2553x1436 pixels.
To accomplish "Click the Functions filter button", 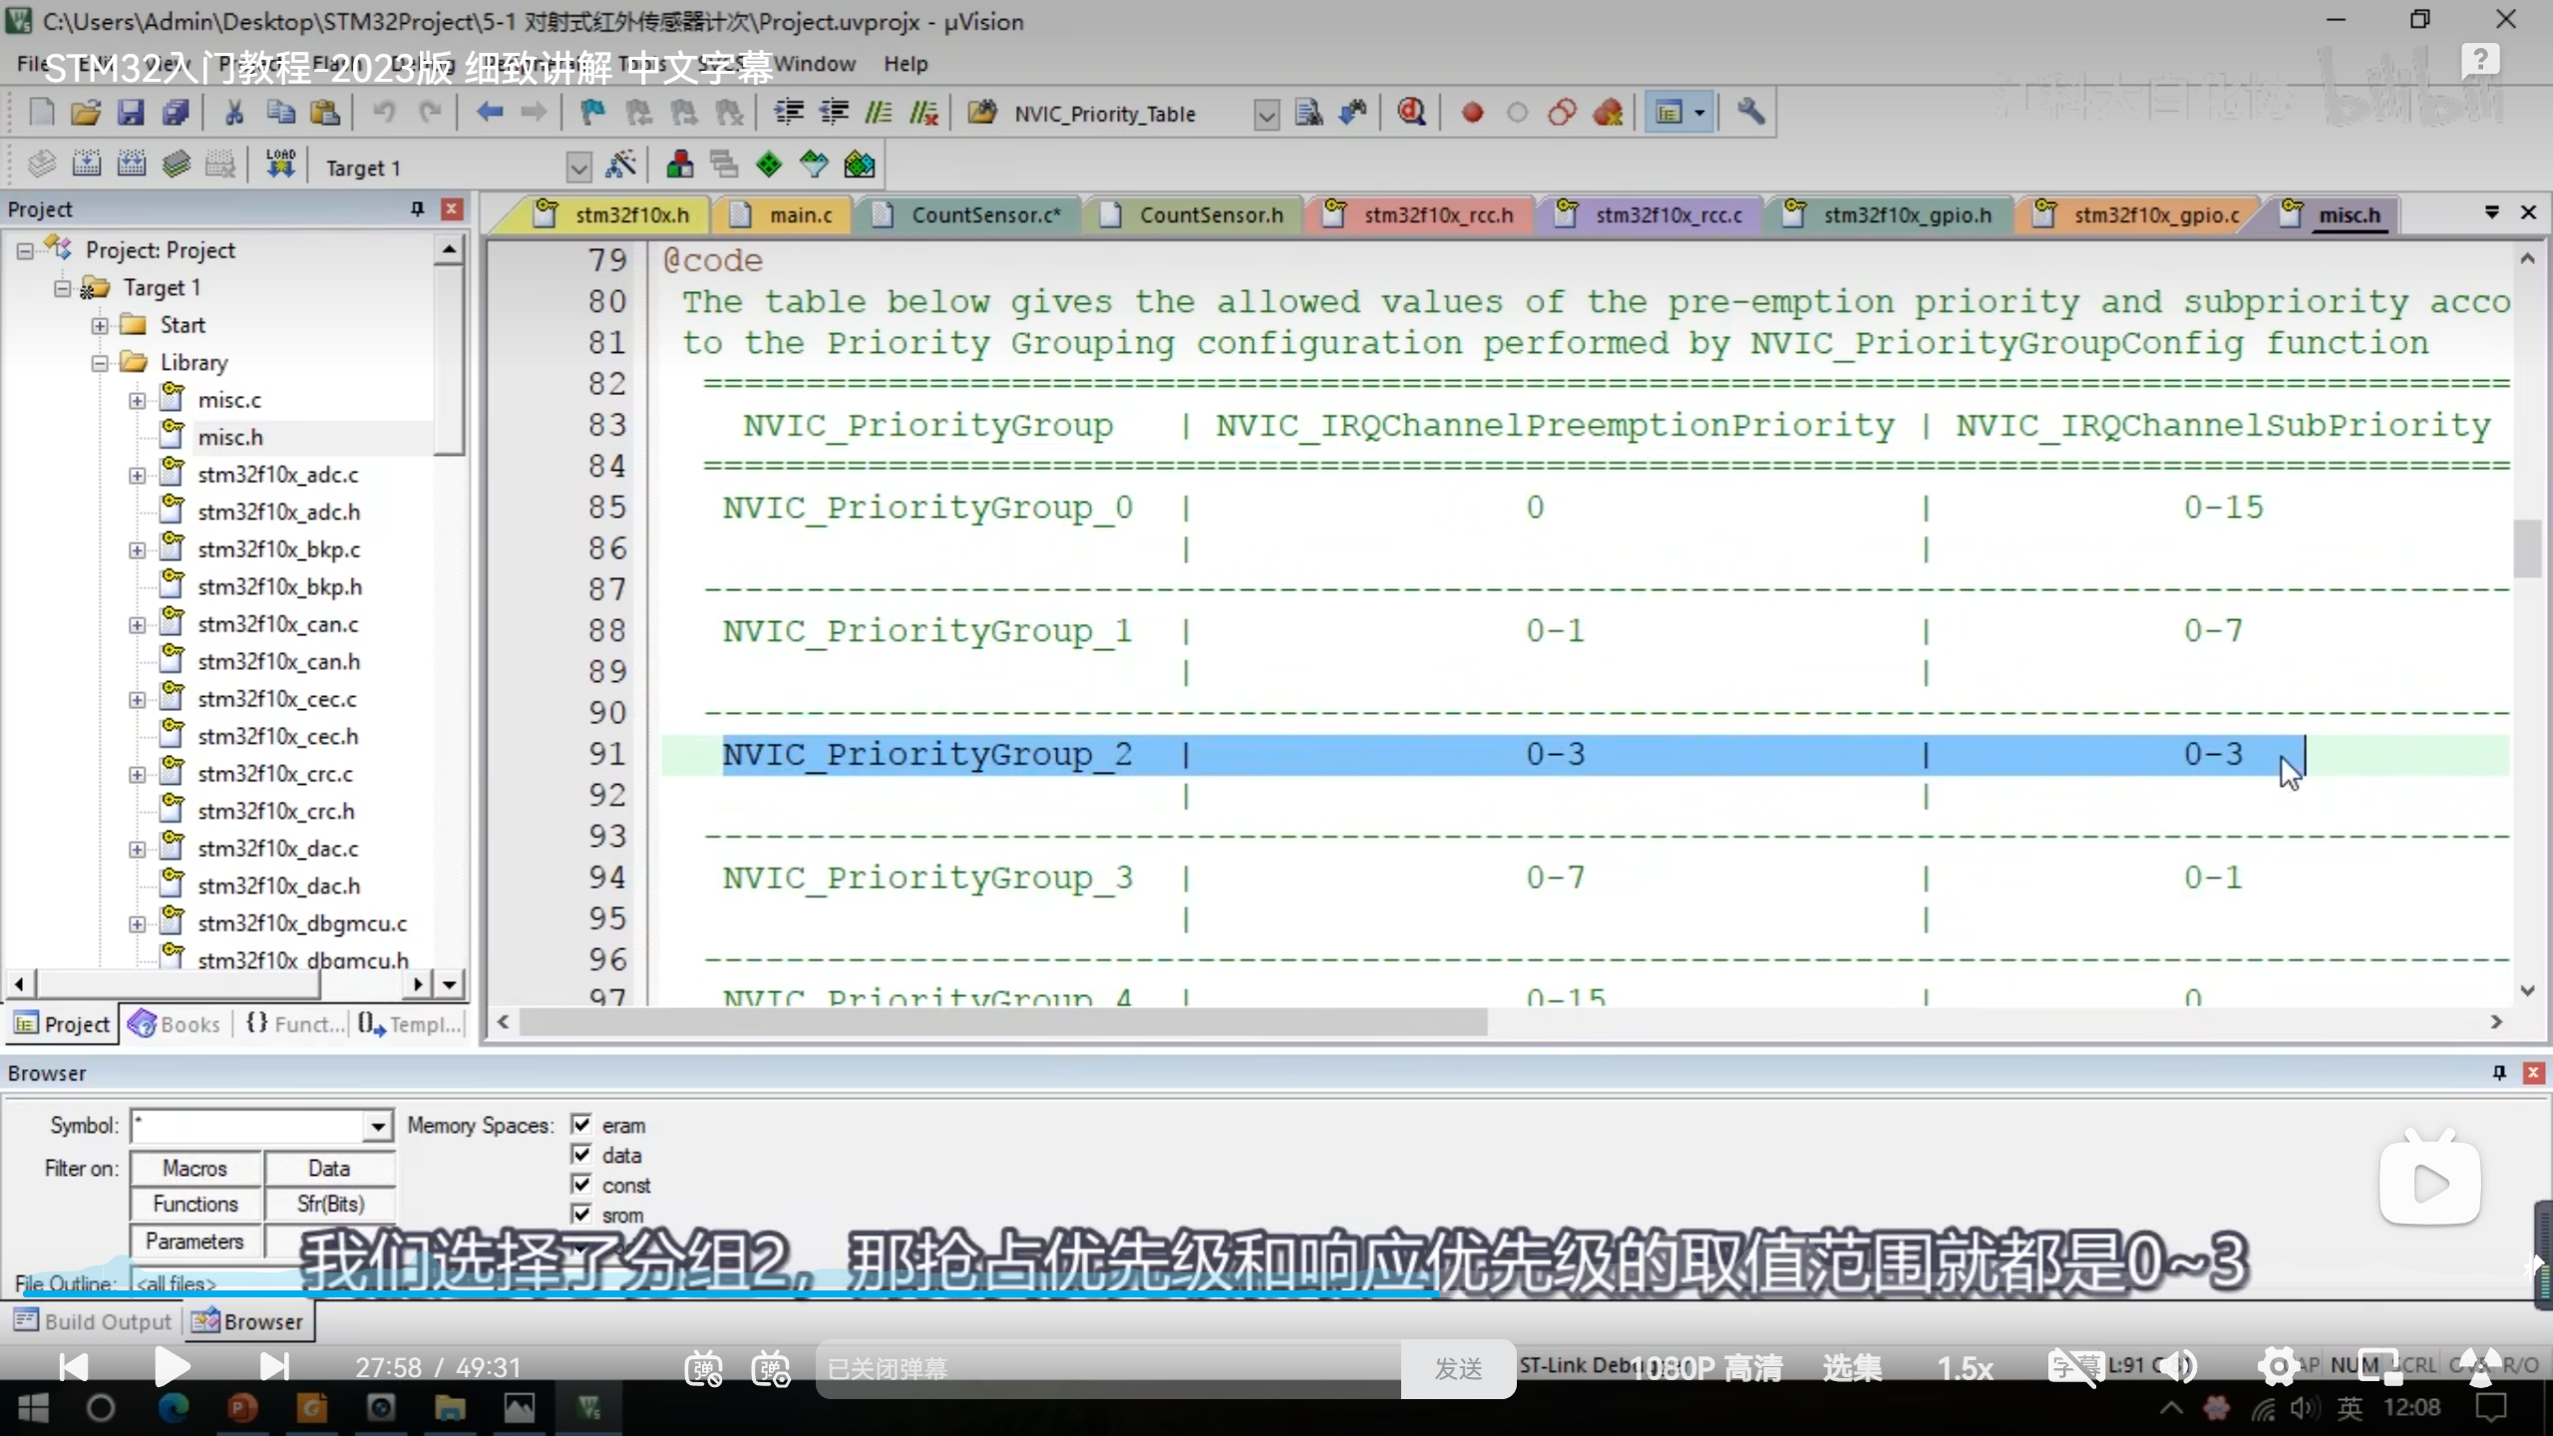I will tap(195, 1205).
